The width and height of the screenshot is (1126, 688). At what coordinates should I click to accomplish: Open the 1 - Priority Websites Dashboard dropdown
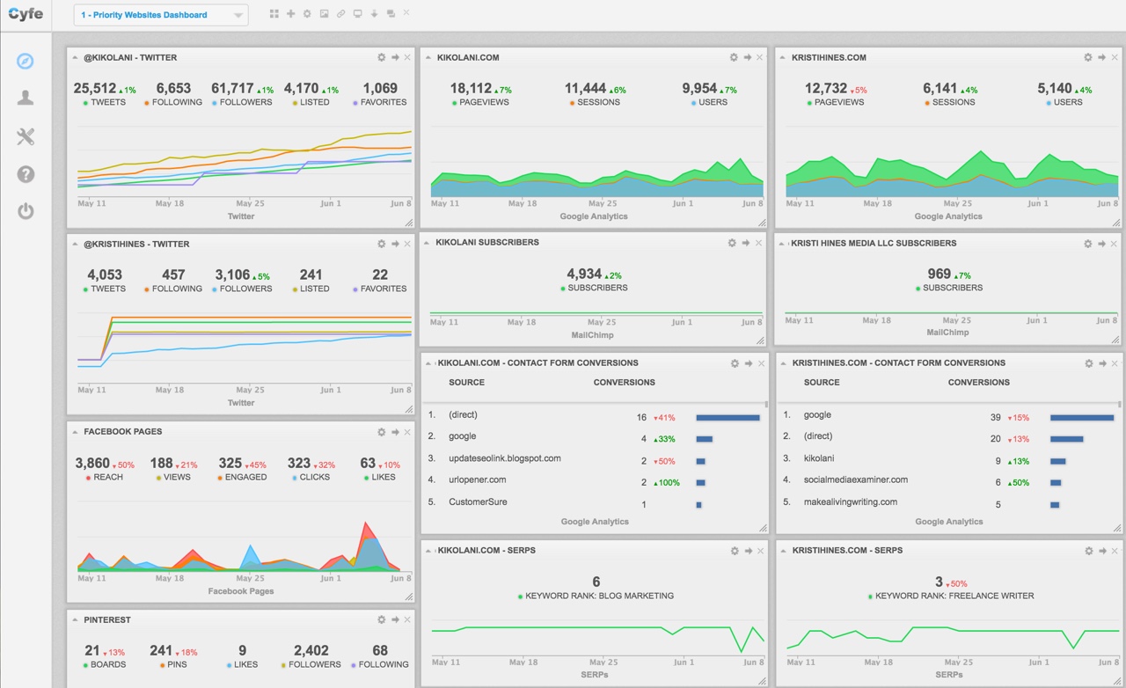click(x=161, y=15)
